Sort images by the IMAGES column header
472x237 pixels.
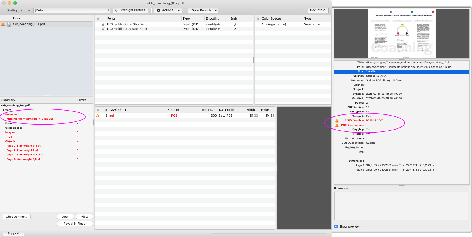[x=139, y=110]
